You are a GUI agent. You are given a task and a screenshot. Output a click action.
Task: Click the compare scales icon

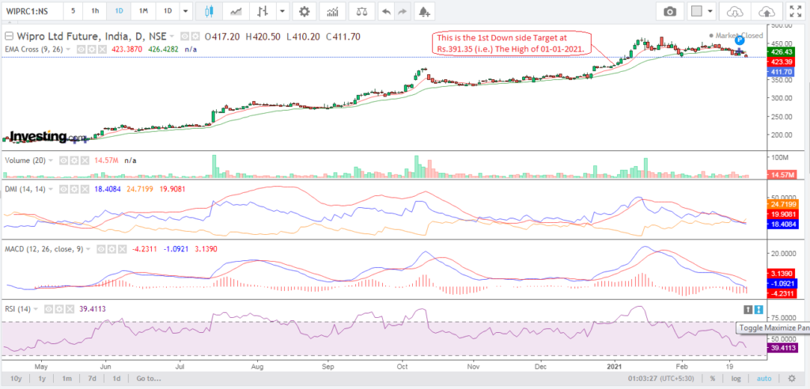(x=361, y=11)
